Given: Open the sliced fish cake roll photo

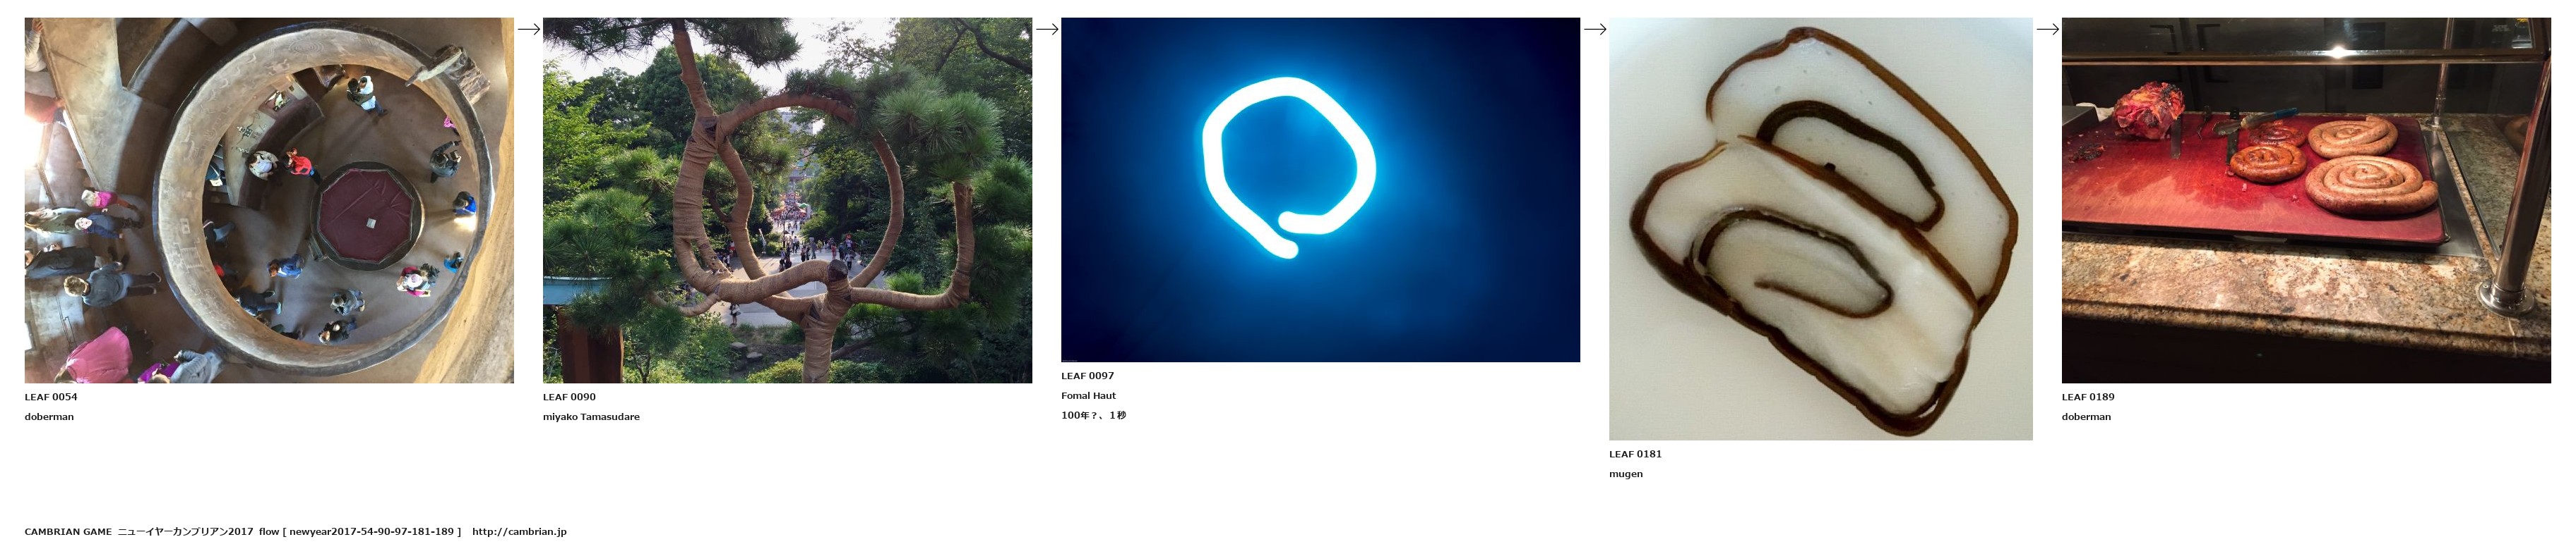Looking at the screenshot, I should click(x=1820, y=228).
